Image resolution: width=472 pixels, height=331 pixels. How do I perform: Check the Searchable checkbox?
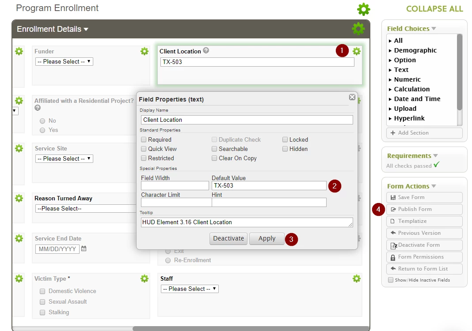214,149
